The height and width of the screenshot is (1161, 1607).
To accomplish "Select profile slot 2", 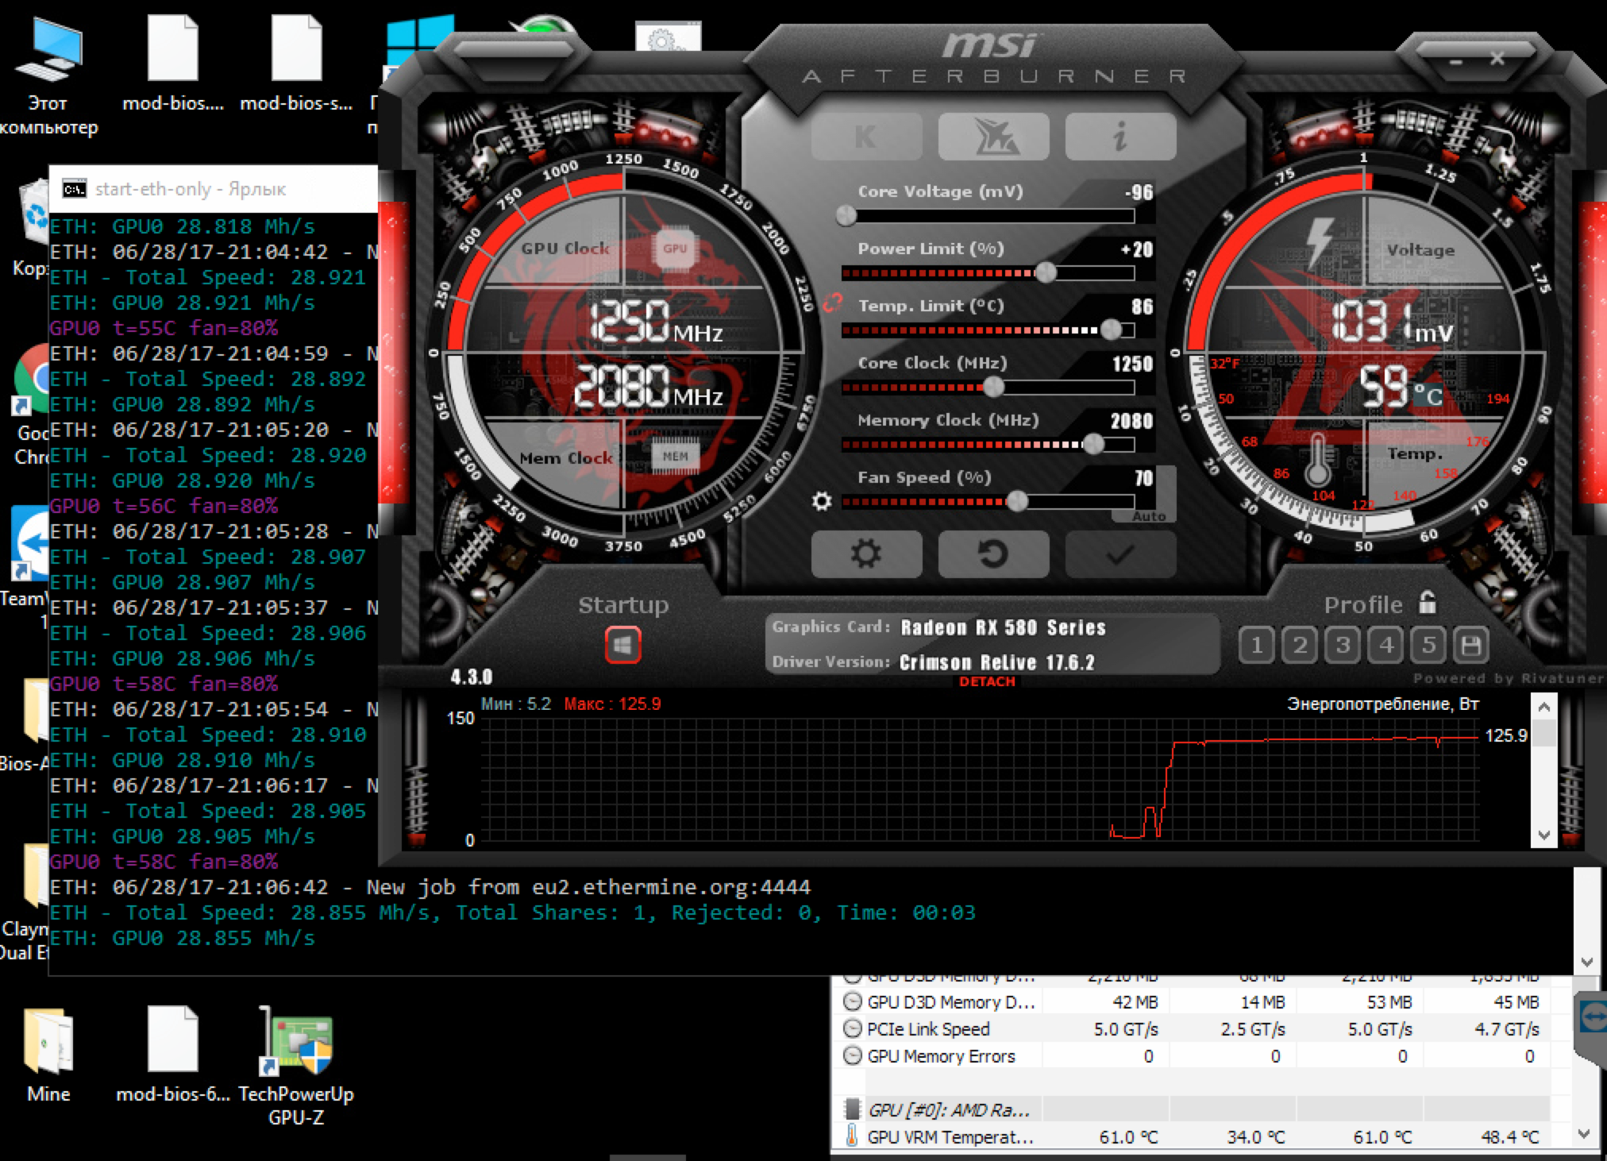I will click(x=1299, y=645).
